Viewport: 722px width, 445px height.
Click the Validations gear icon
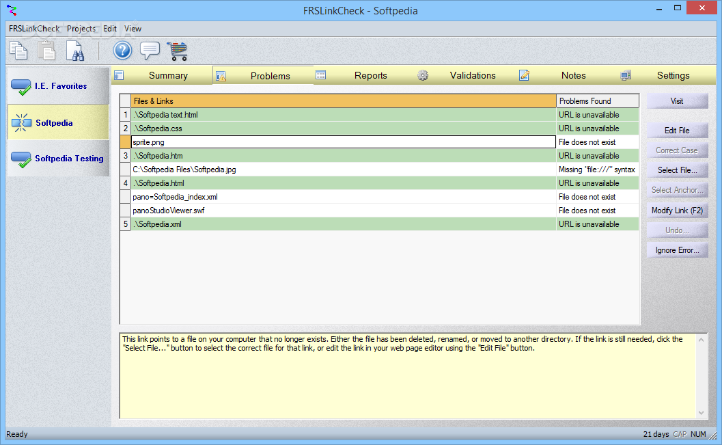pyautogui.click(x=423, y=75)
